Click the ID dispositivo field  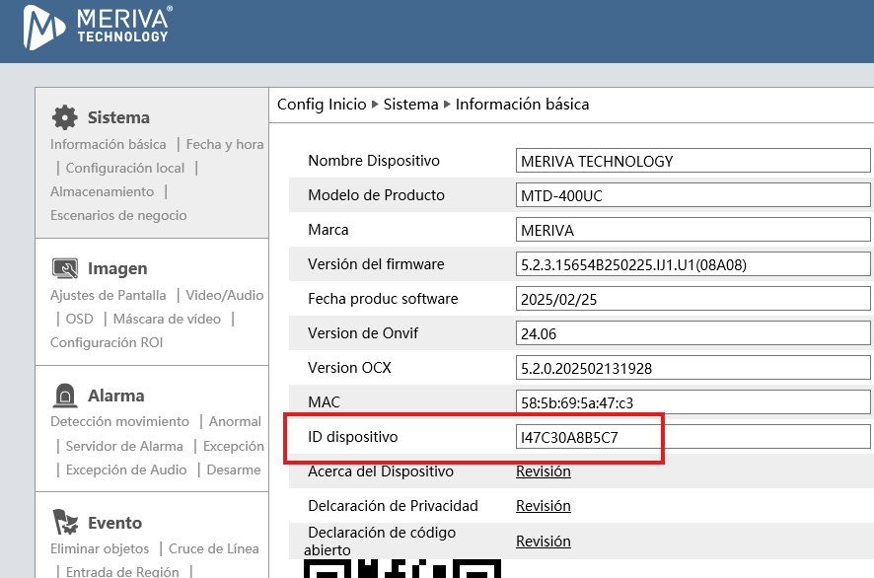click(692, 437)
